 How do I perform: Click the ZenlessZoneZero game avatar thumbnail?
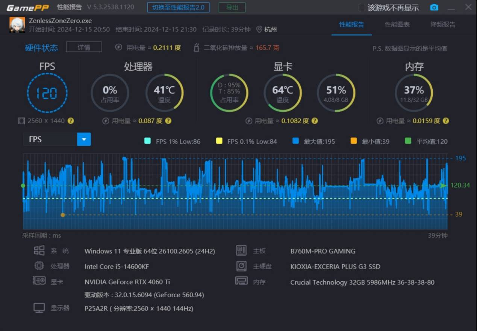[17, 25]
